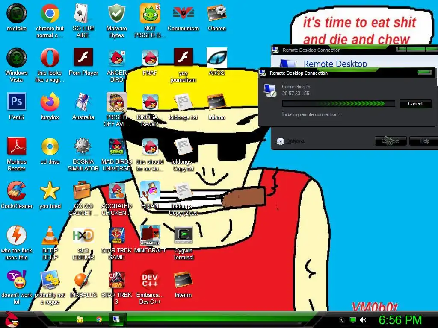Click the IP address 20.57.33.155 text

[x=296, y=94]
